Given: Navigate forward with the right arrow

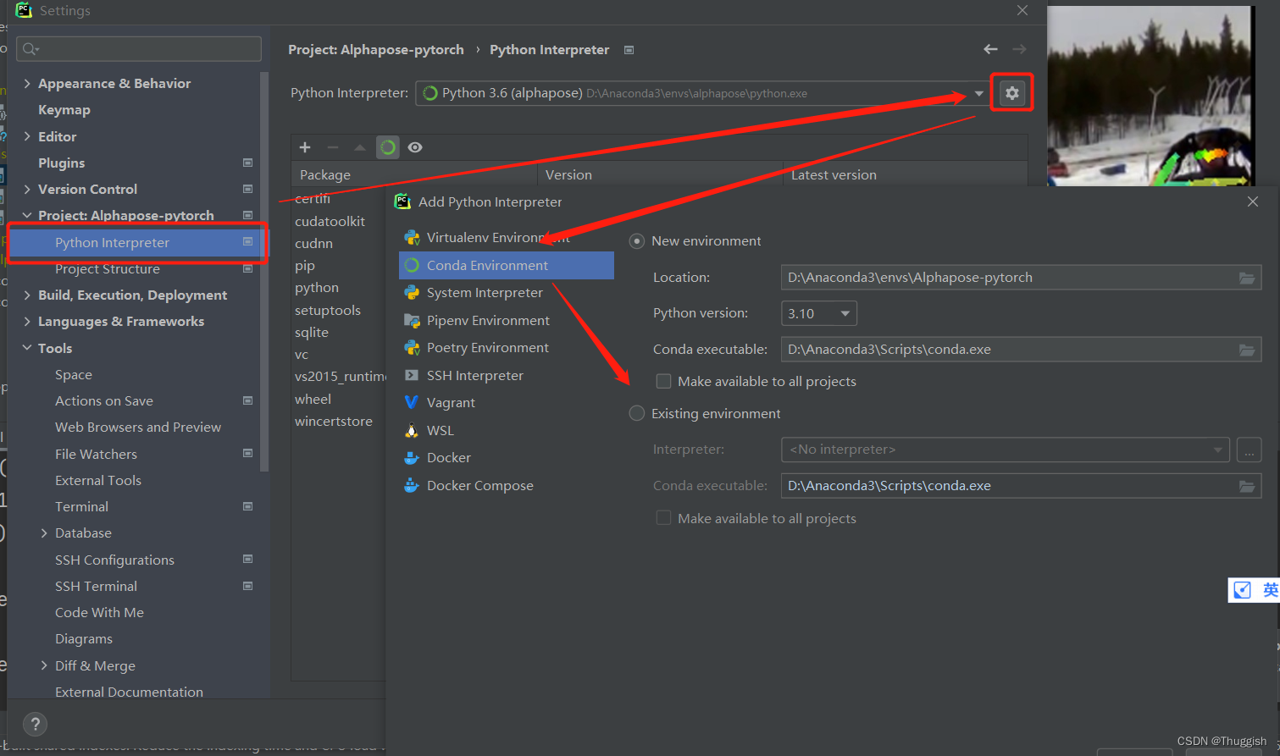Looking at the screenshot, I should [1020, 49].
